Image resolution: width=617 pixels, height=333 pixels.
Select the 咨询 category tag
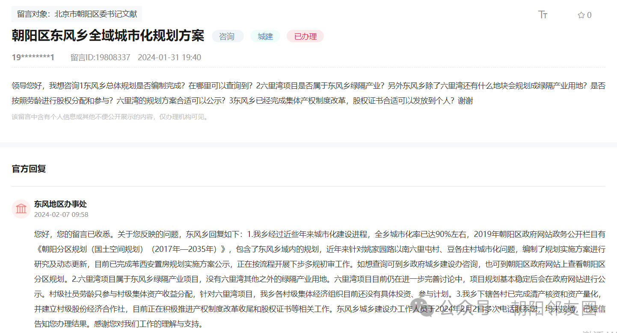click(227, 37)
